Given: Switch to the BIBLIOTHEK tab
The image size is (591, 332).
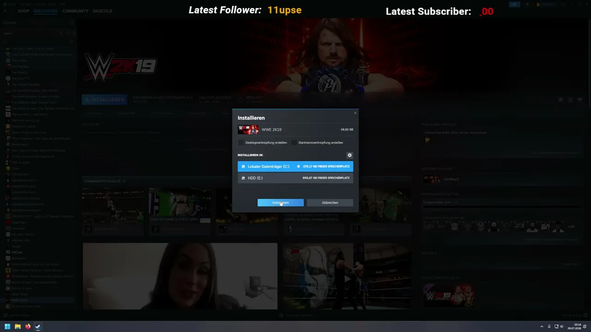Looking at the screenshot, I should (x=46, y=11).
